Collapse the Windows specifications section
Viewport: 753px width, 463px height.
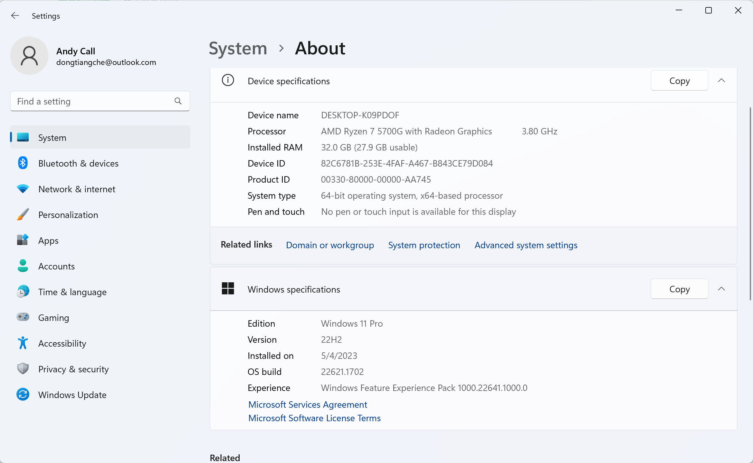[x=721, y=289]
